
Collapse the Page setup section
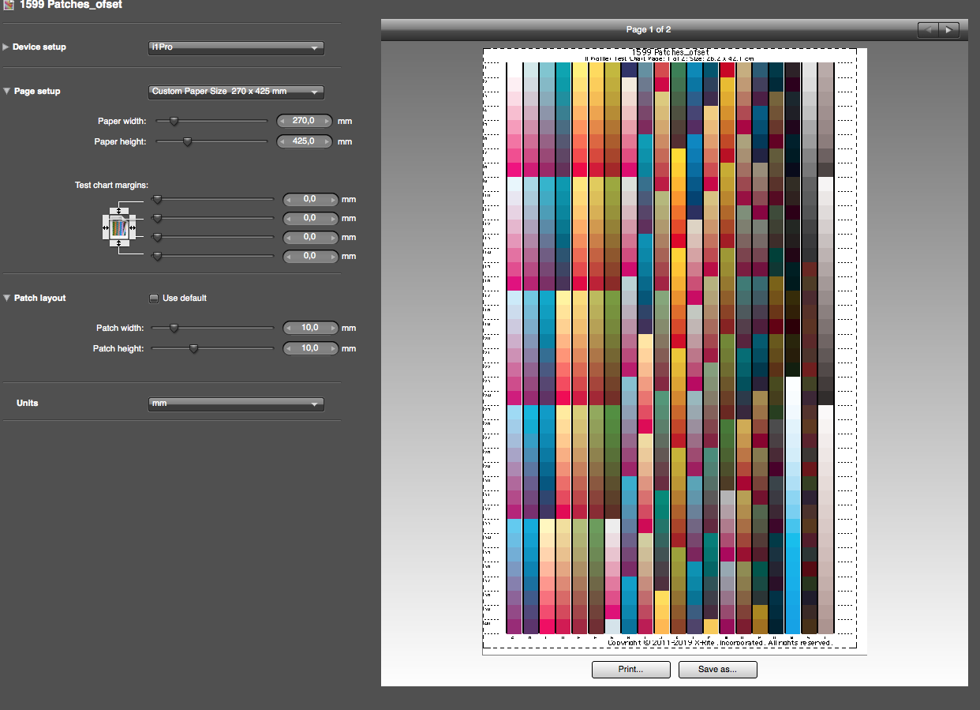6,91
